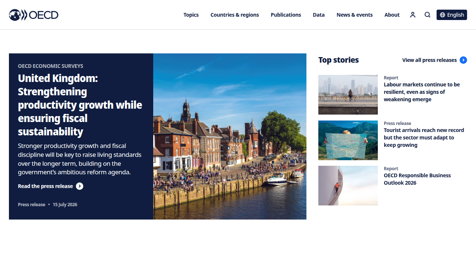This screenshot has width=476, height=267.
Task: Click the Report label above Responsible Business Outlook
Action: [391, 169]
